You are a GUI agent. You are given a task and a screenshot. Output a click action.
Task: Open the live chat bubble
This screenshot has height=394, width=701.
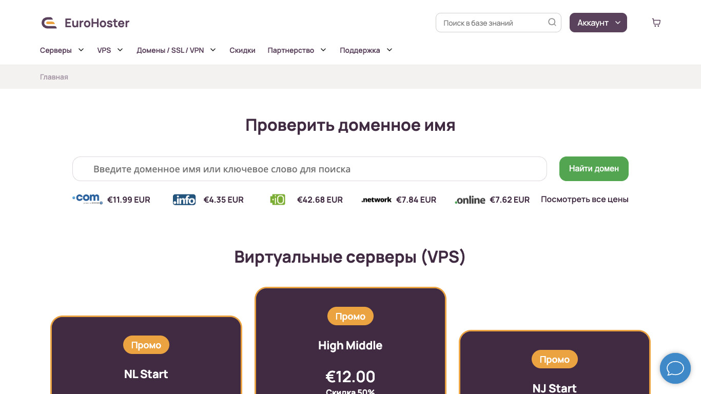675,368
